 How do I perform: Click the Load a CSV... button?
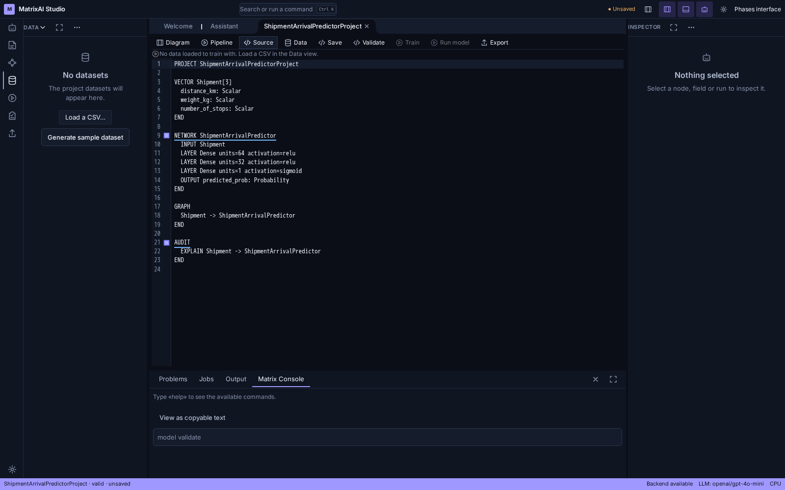pyautogui.click(x=85, y=118)
